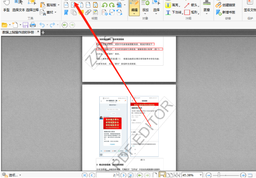Zoom in with the plus button
The image size is (256, 178).
click(x=243, y=175)
